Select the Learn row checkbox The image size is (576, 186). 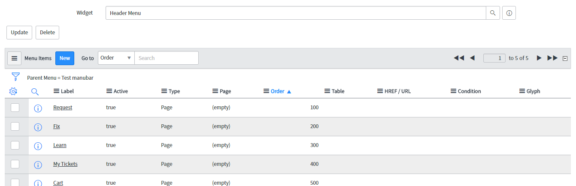(x=15, y=145)
